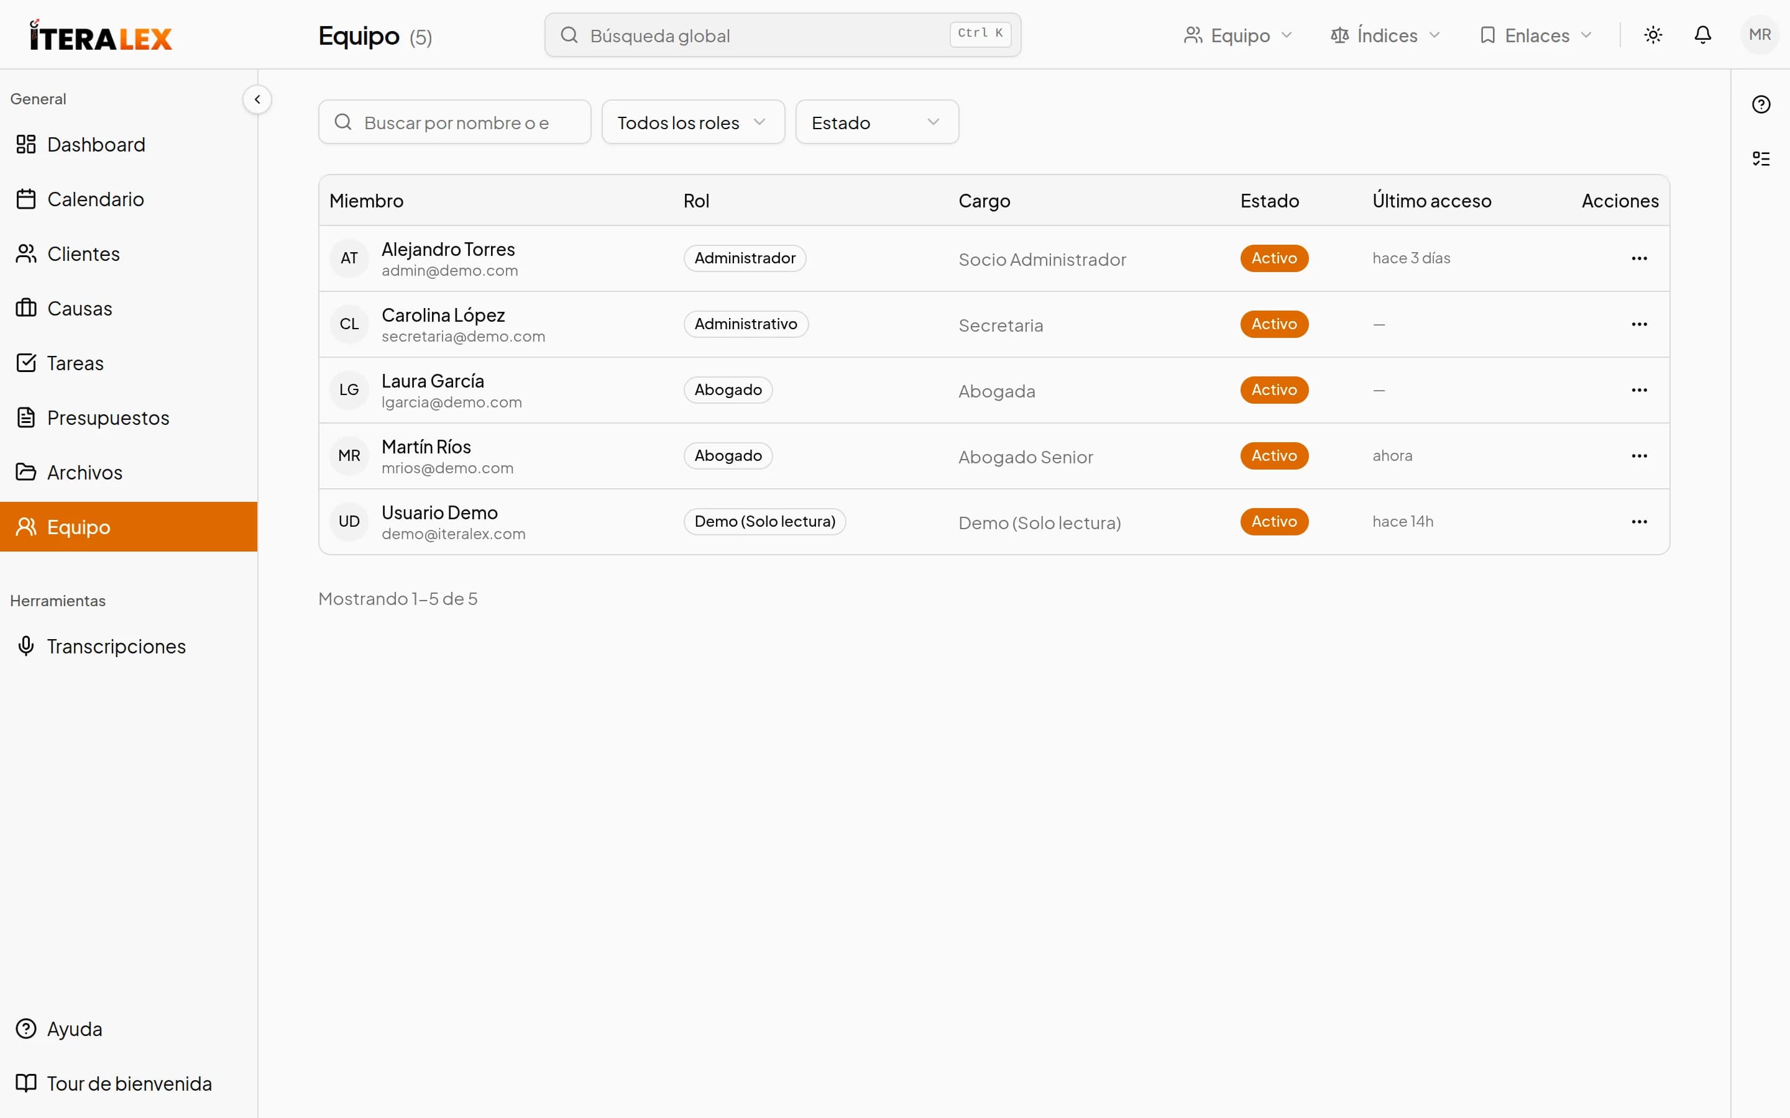Go to Archivos in the sidebar

pyautogui.click(x=129, y=473)
